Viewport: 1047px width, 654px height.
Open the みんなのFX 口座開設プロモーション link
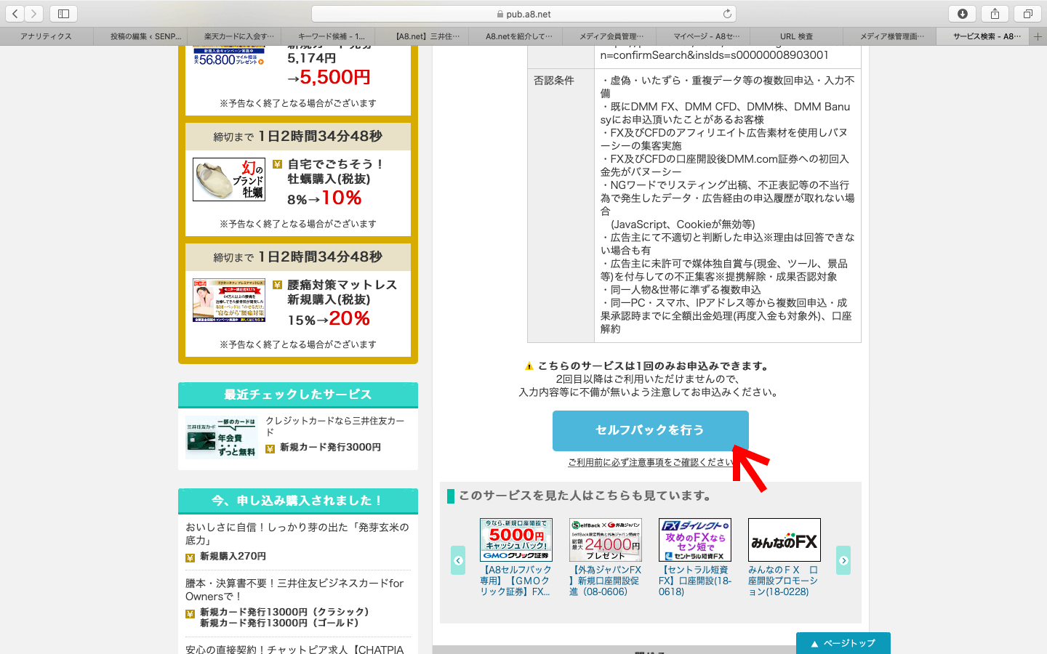coord(785,581)
